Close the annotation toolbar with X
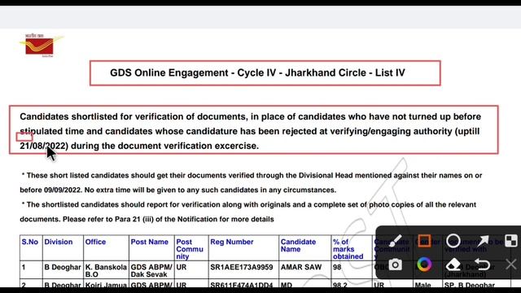Screen dimensions: 521x293 coord(511,265)
